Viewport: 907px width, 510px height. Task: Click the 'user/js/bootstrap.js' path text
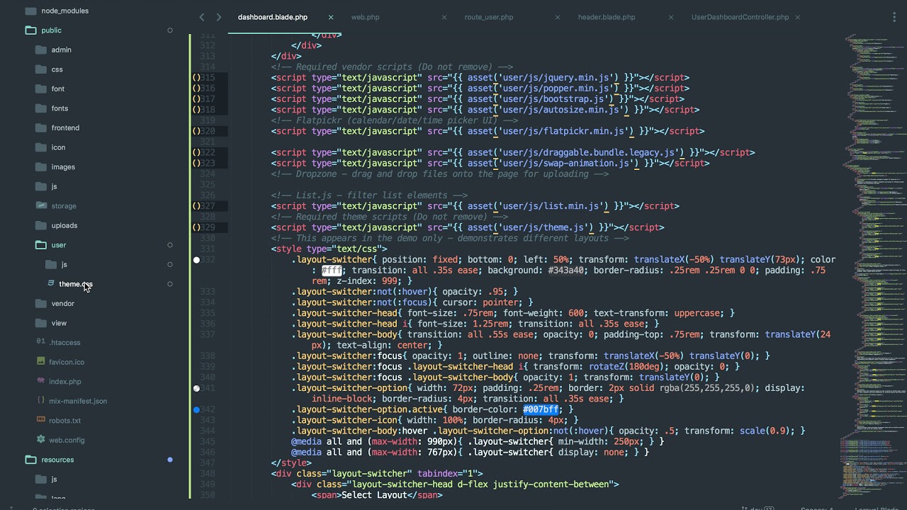tap(553, 99)
